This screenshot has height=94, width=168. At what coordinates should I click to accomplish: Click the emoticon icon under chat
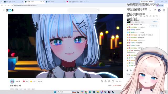tap(131, 70)
